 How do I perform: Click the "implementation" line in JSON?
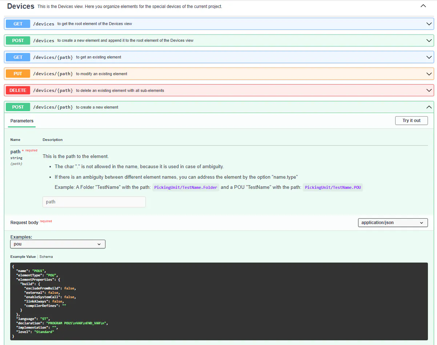[37, 328]
